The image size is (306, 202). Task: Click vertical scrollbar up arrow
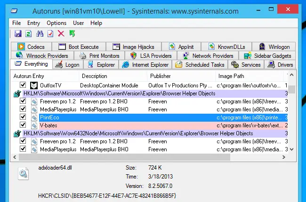coord(292,75)
